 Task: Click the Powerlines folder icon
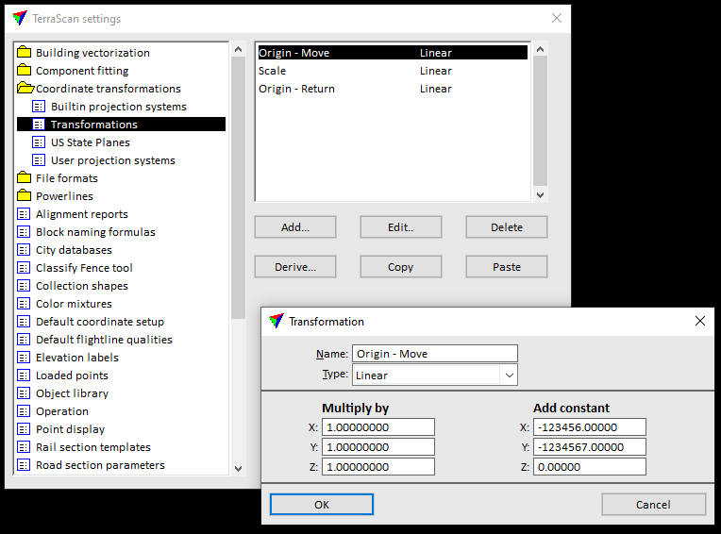click(x=24, y=196)
